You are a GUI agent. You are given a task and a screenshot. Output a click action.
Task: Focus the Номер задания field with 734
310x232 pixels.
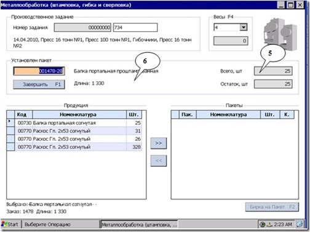(135, 28)
